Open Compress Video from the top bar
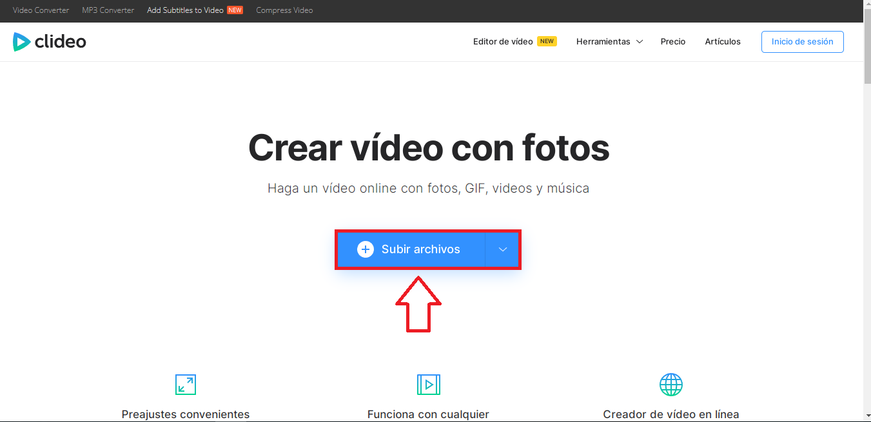This screenshot has height=422, width=871. [284, 10]
